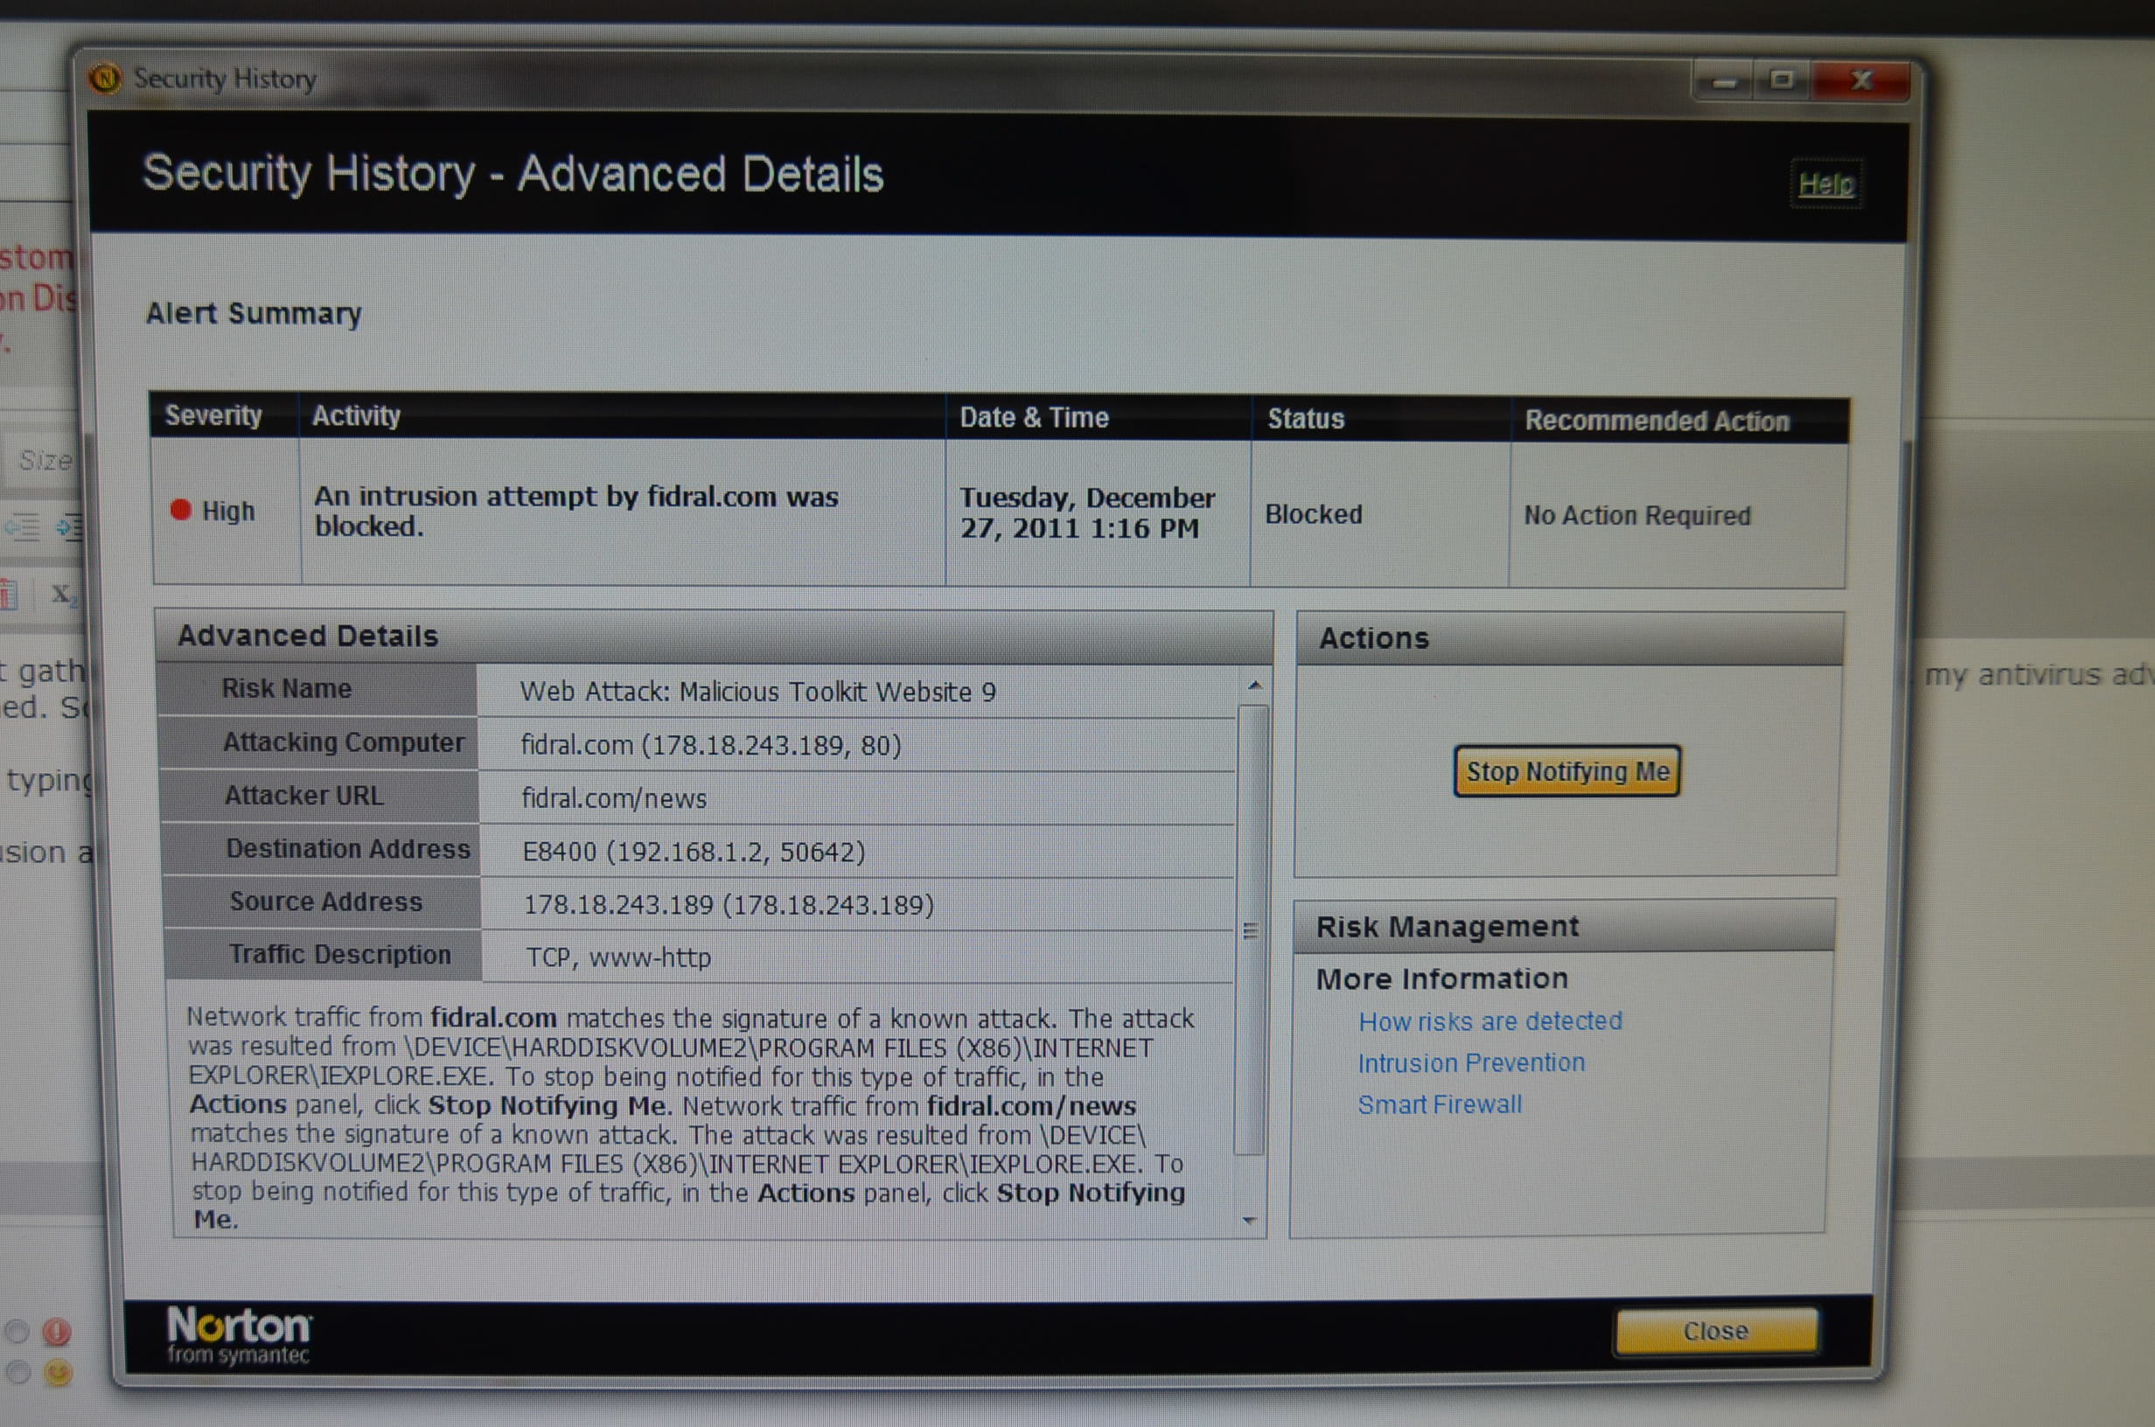Click red alert icon in background window
The width and height of the screenshot is (2155, 1427).
tap(57, 1333)
